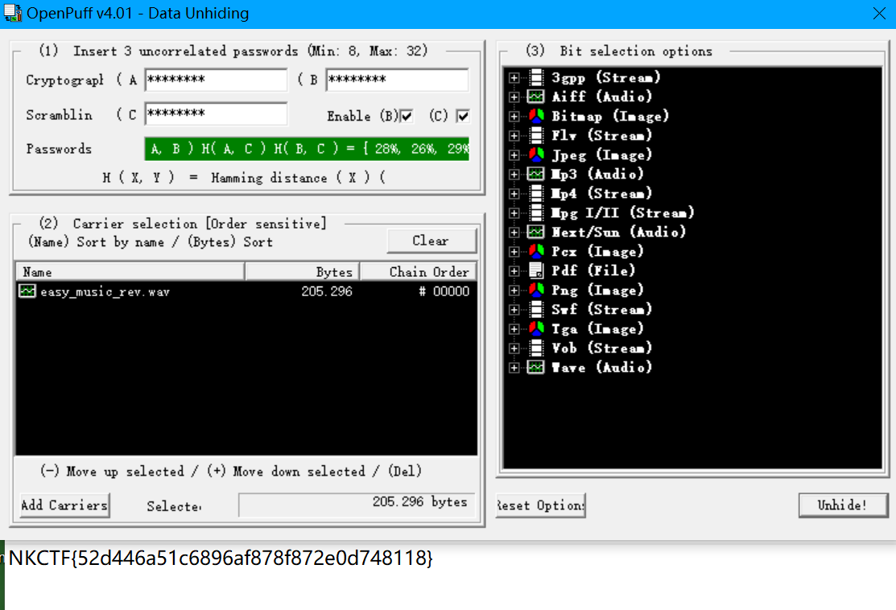Click the Tga (Image) icon
This screenshot has width=896, height=610.
click(536, 328)
